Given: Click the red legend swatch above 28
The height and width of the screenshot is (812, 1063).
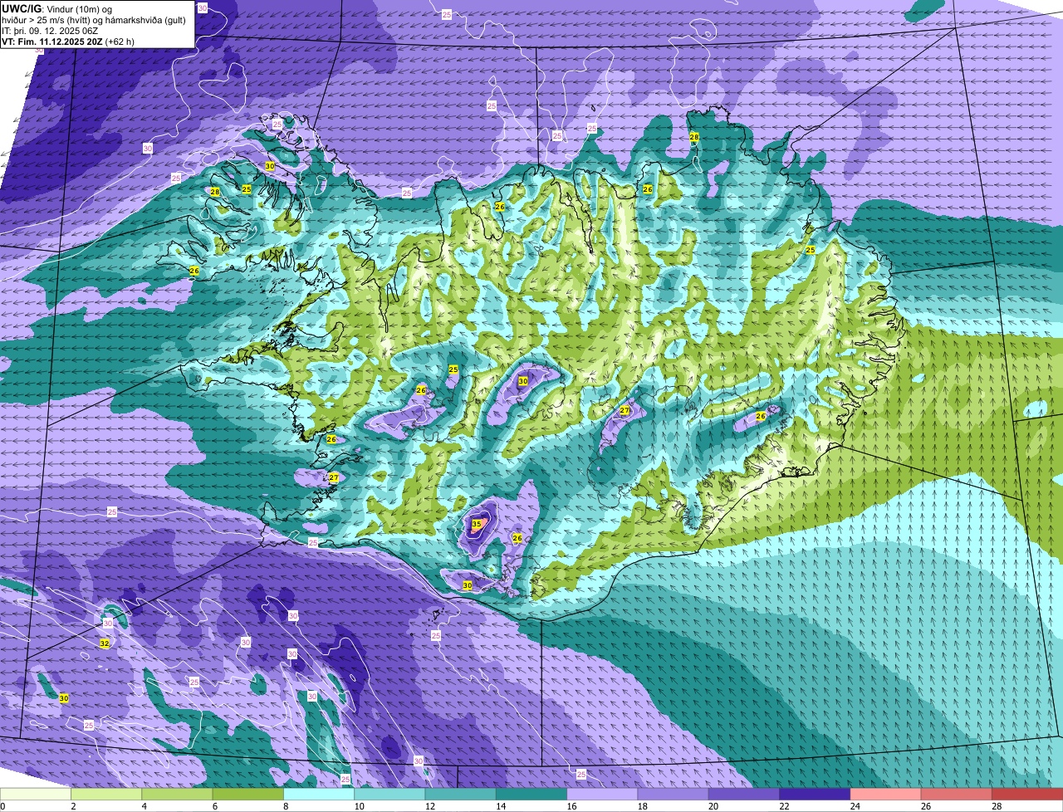Looking at the screenshot, I should 1027,795.
